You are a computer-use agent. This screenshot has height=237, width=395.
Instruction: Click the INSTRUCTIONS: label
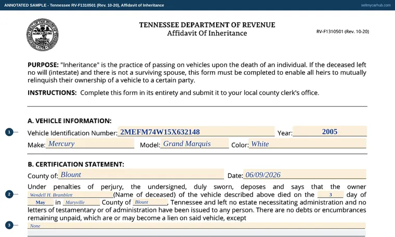coord(52,93)
